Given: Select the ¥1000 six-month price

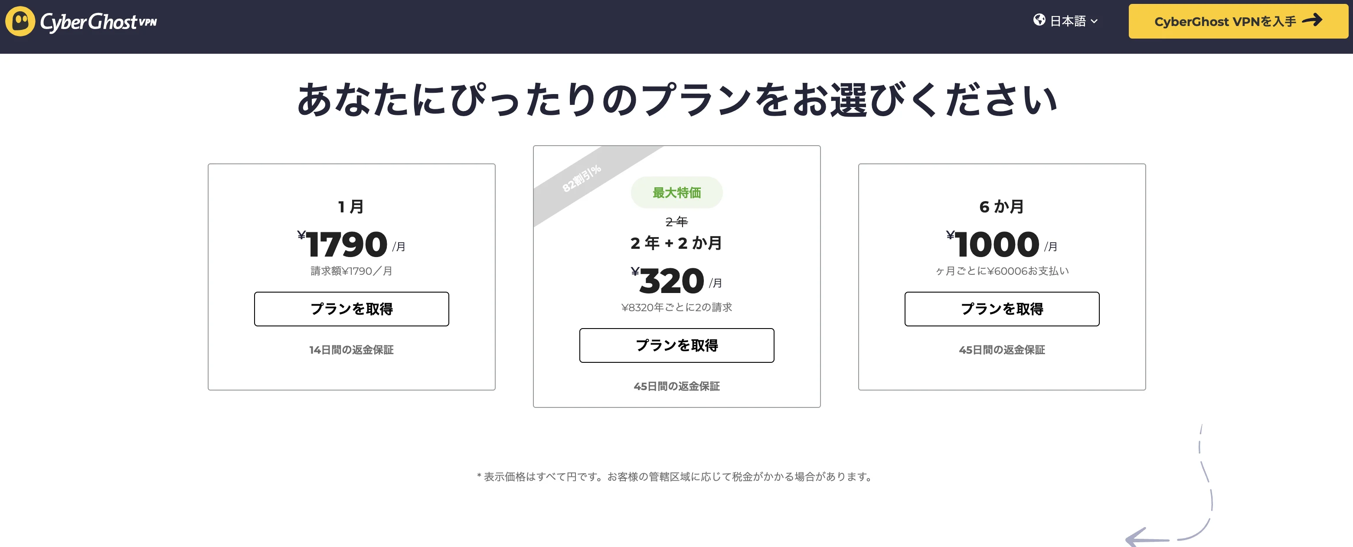Looking at the screenshot, I should tap(997, 244).
